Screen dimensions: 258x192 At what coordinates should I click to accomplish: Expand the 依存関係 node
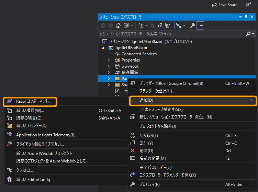109,72
